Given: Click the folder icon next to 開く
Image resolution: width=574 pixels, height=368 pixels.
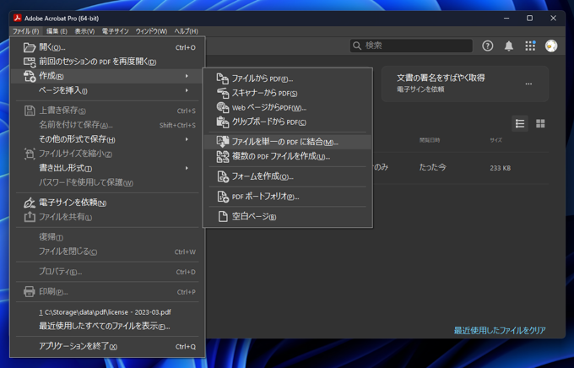Looking at the screenshot, I should pos(30,47).
